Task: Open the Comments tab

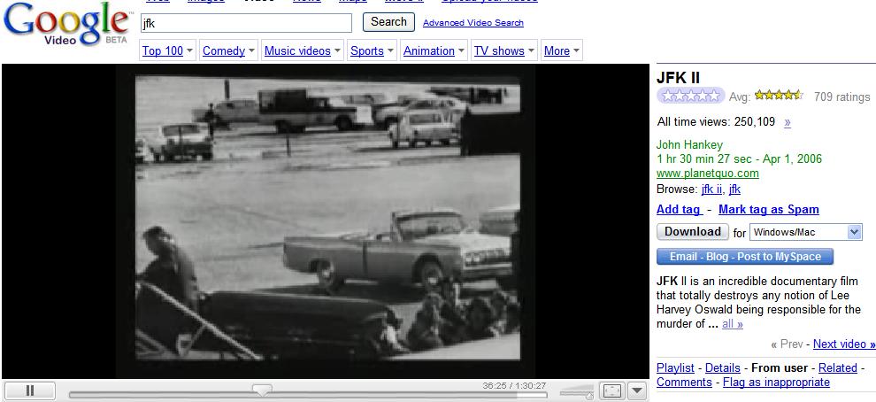Action: point(684,383)
